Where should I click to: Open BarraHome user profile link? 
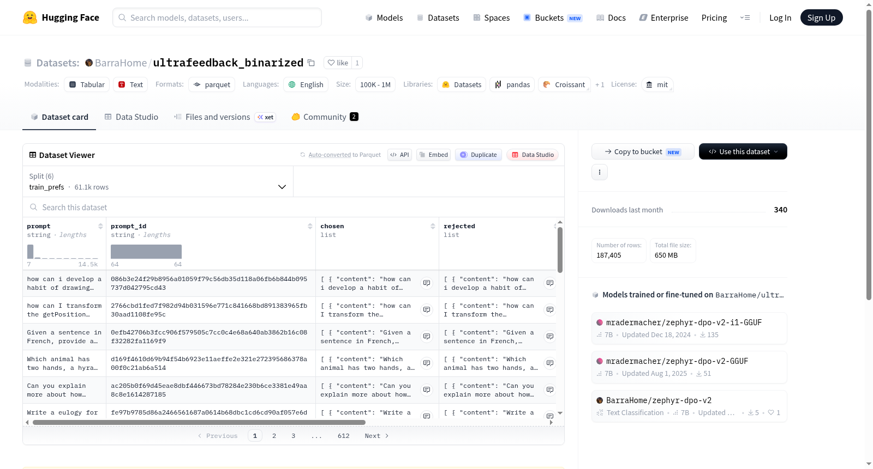point(121,63)
